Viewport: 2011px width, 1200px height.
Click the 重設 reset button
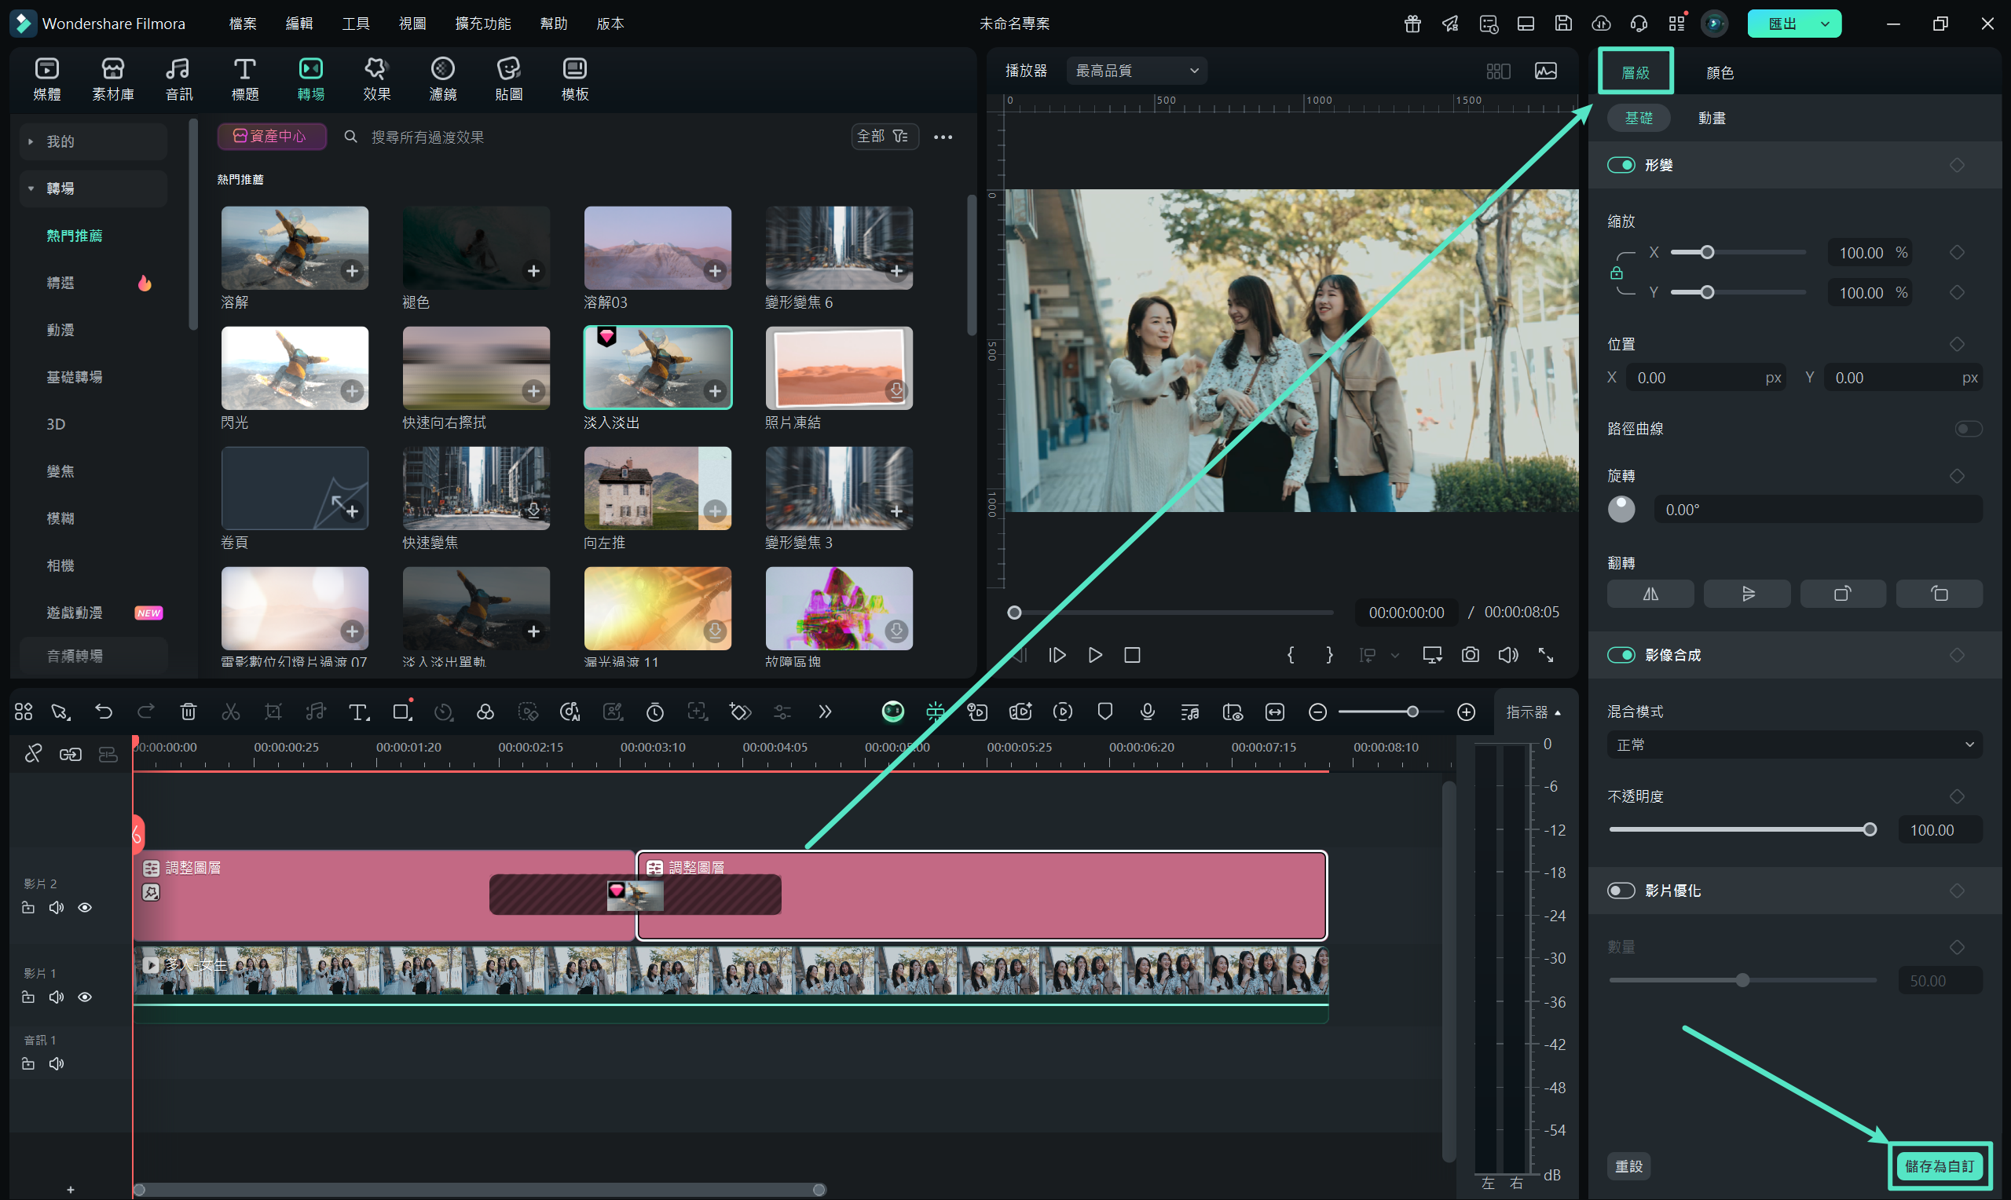point(1628,1165)
